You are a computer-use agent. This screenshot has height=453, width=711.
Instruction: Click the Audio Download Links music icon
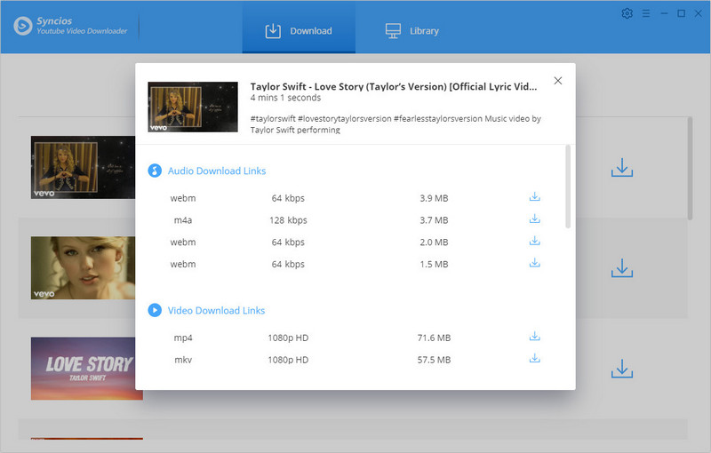[155, 171]
